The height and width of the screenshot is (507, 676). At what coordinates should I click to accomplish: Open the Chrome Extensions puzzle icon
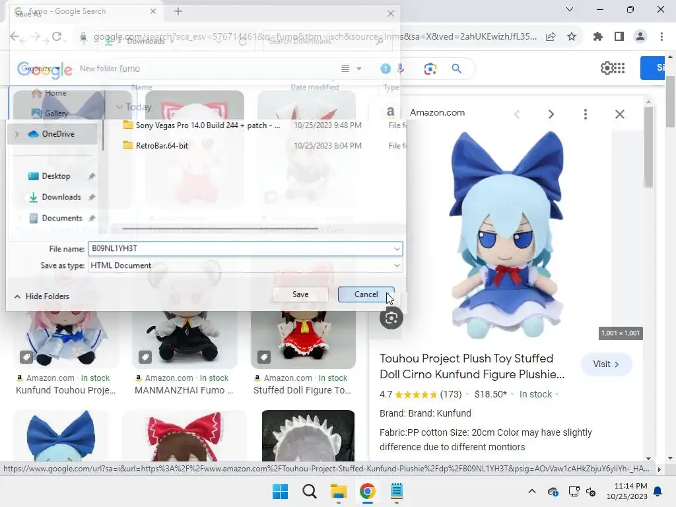click(598, 37)
